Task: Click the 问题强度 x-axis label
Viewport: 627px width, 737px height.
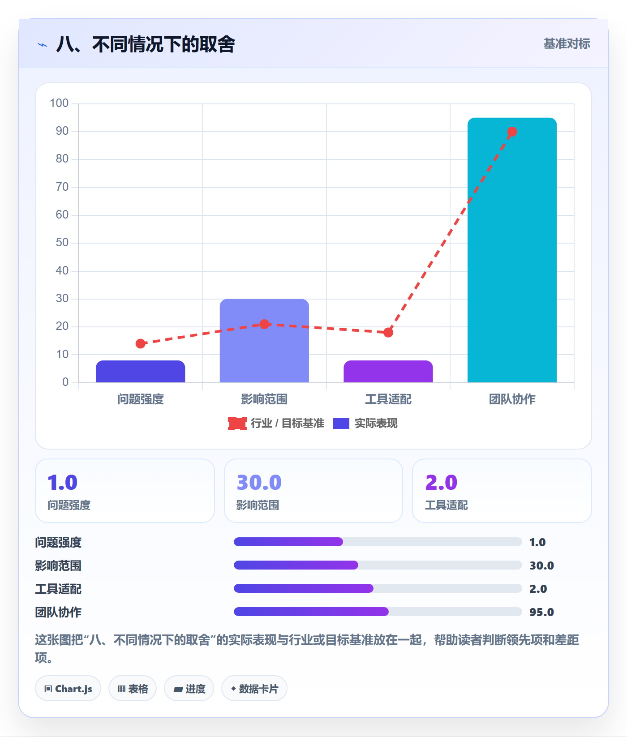Action: tap(141, 399)
